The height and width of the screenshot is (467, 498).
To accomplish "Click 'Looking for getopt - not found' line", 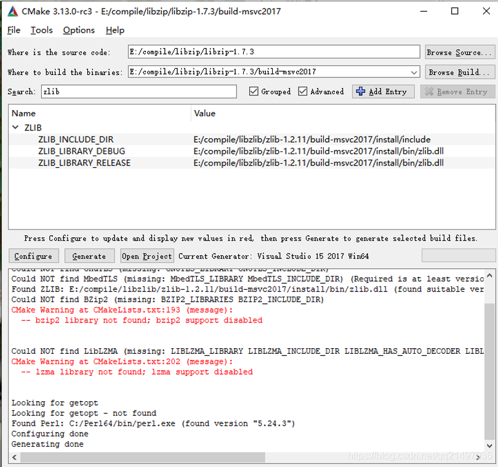I will pyautogui.click(x=84, y=413).
